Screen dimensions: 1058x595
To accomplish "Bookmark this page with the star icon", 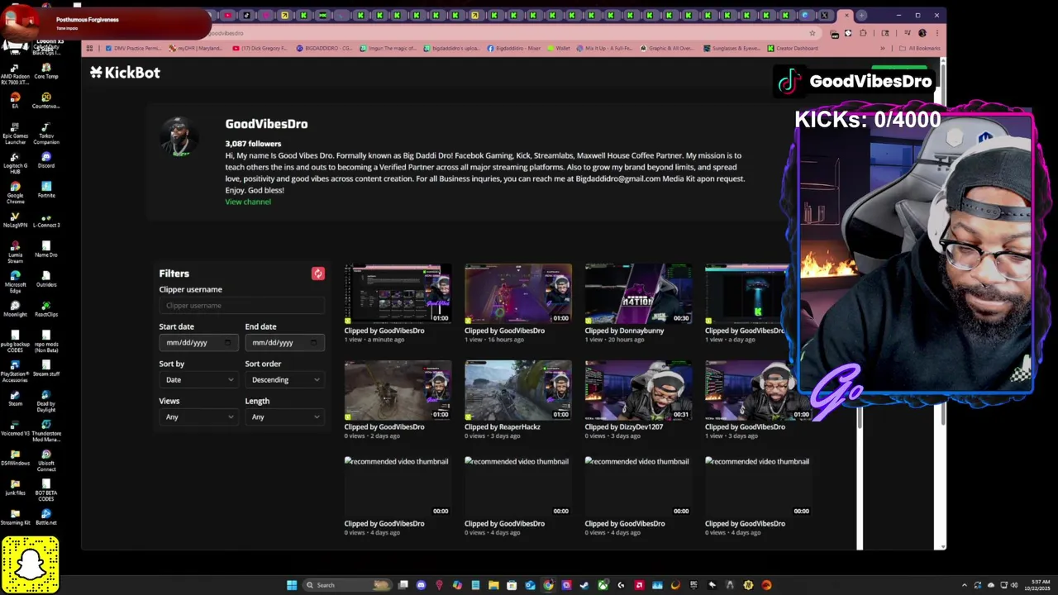I will point(813,33).
